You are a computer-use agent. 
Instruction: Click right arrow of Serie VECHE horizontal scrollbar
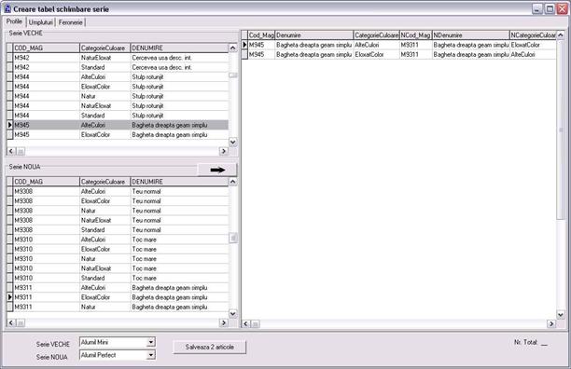[x=224, y=151]
